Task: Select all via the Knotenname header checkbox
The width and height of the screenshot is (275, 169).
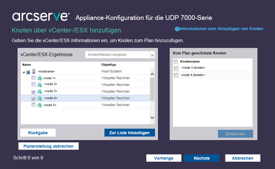Action: click(x=176, y=61)
